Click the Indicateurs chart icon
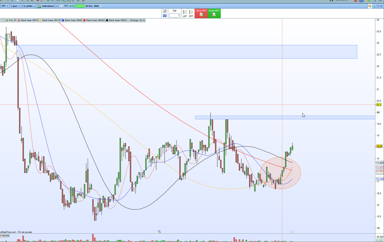The width and height of the screenshot is (384, 242). pos(39,6)
